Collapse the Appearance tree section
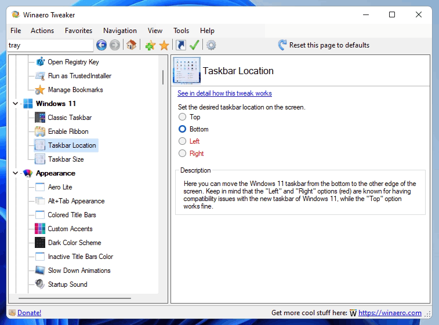The width and height of the screenshot is (439, 325). (x=16, y=173)
